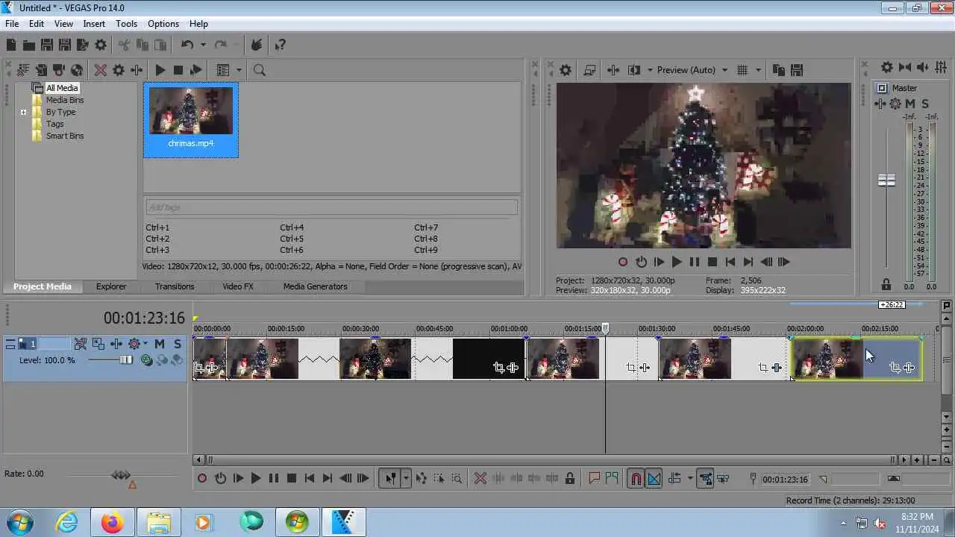Create a new project with the New icon
This screenshot has height=537, width=955.
point(11,45)
